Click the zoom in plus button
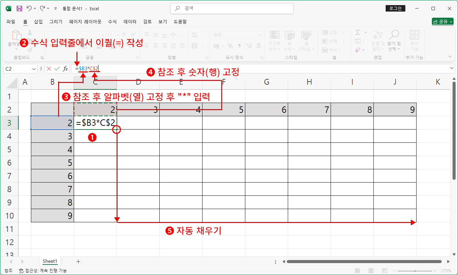Screen dimensions: 458x275 (434, 271)
